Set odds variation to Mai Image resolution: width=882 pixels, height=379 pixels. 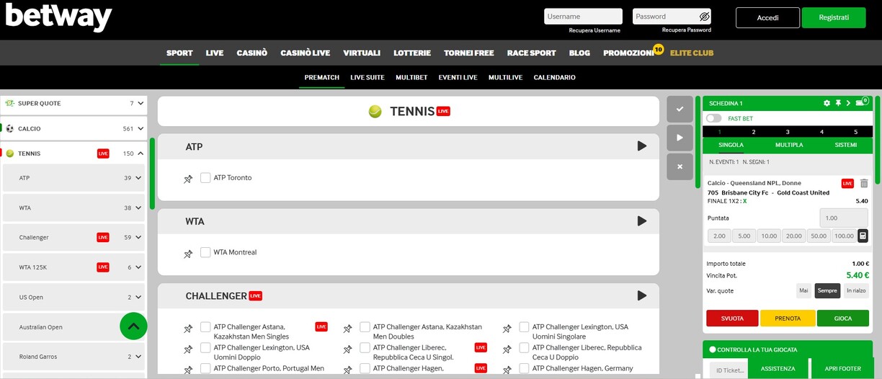(804, 290)
